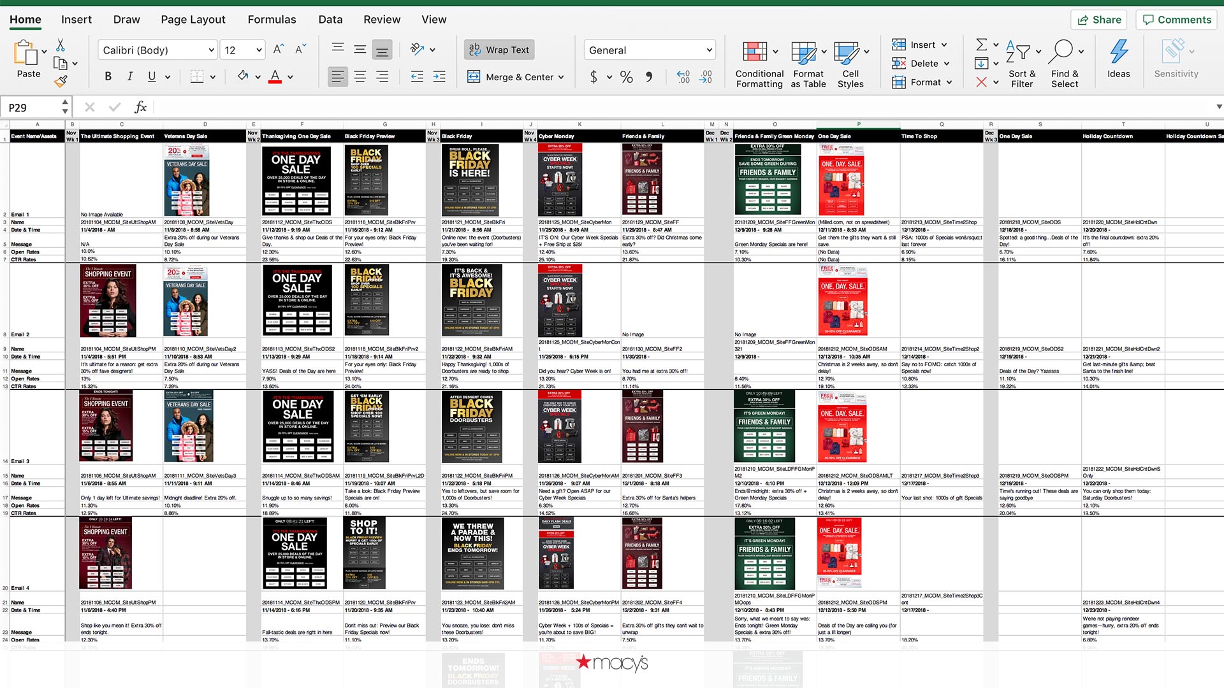Switch to the Formulas tab

272,20
